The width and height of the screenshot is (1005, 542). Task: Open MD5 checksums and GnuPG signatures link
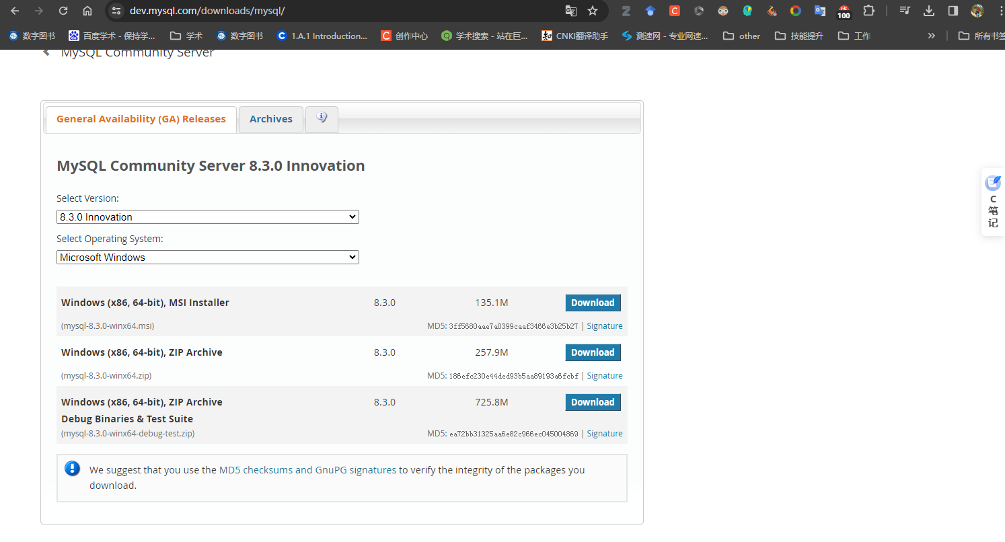(x=307, y=470)
